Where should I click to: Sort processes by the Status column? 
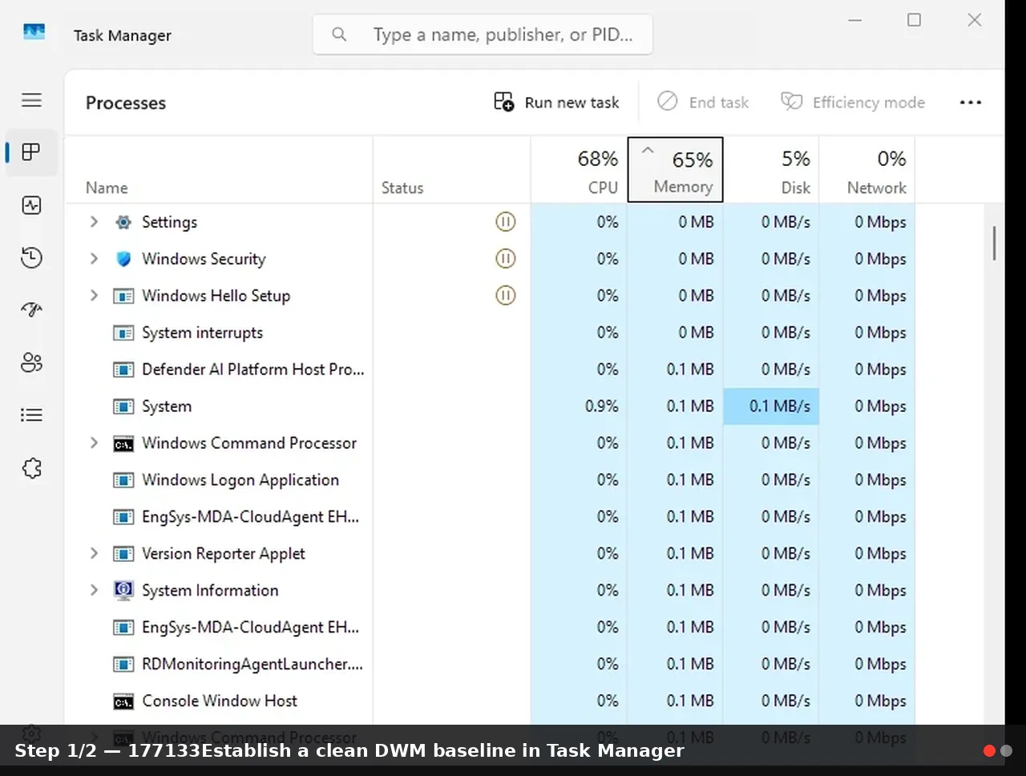pos(451,169)
